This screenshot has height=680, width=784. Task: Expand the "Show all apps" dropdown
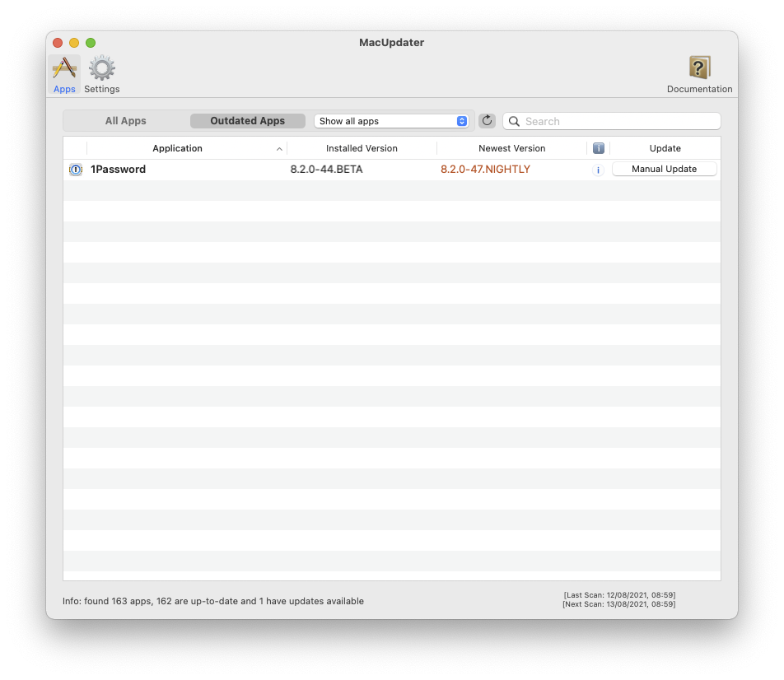[392, 121]
